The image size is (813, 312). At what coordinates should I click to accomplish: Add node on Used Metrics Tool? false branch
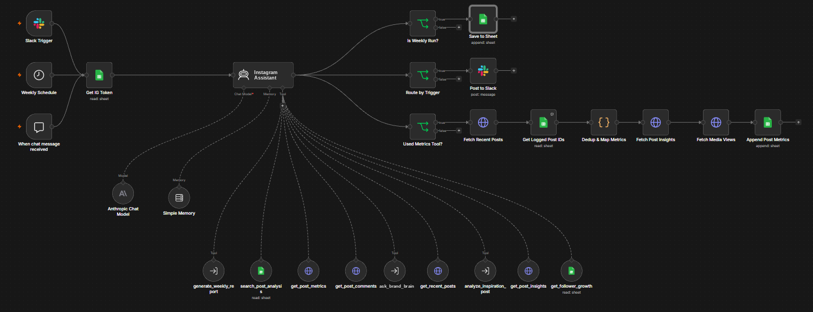tap(459, 130)
